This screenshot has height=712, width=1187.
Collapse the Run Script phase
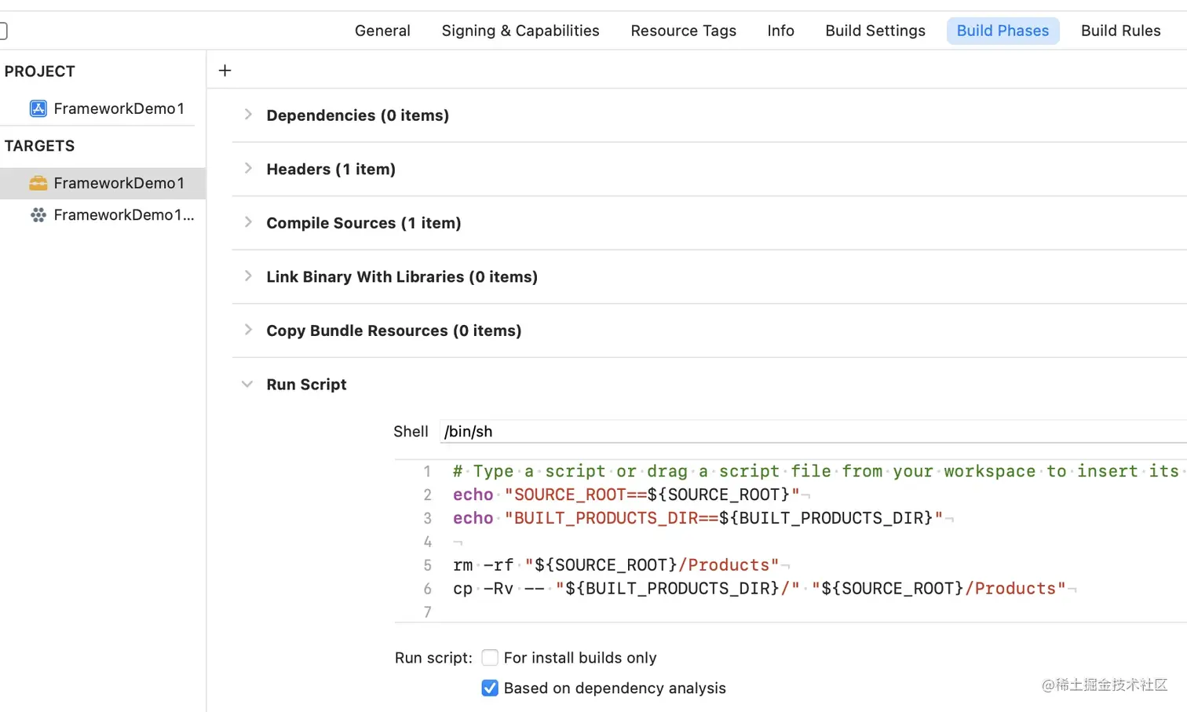pyautogui.click(x=247, y=385)
